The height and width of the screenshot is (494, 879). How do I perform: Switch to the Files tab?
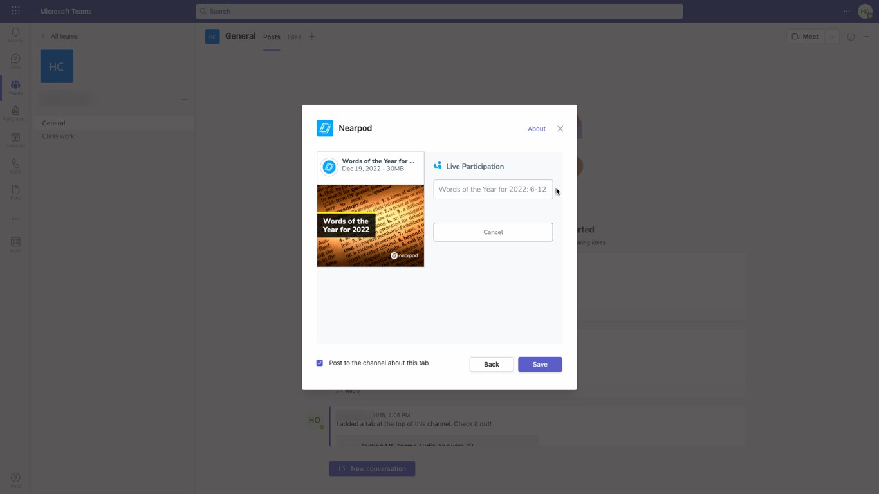point(294,37)
